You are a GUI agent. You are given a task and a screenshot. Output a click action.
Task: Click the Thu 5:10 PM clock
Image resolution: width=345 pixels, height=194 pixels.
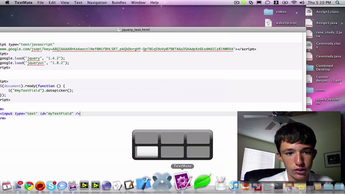click(319, 3)
